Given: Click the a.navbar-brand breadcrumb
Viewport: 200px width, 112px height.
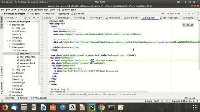Looking at the screenshot, I should click(x=128, y=94).
